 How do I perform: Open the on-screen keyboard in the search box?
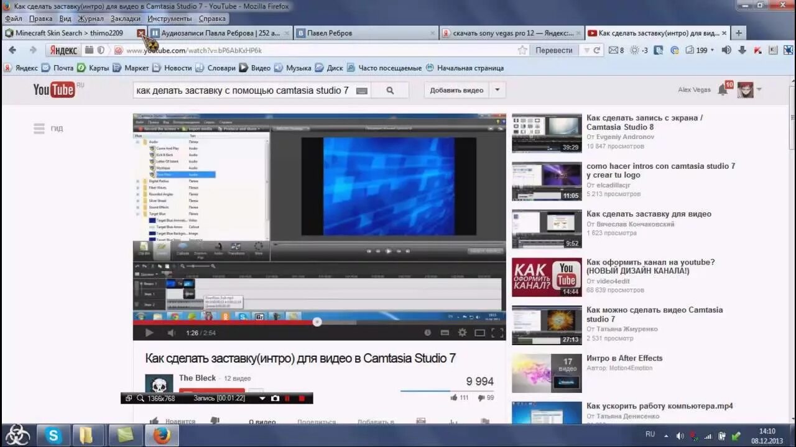tap(362, 91)
